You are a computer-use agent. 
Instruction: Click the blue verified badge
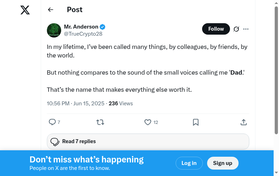click(x=103, y=27)
